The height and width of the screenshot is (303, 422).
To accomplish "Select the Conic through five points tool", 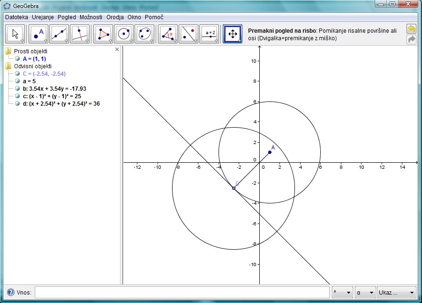I will 144,34.
